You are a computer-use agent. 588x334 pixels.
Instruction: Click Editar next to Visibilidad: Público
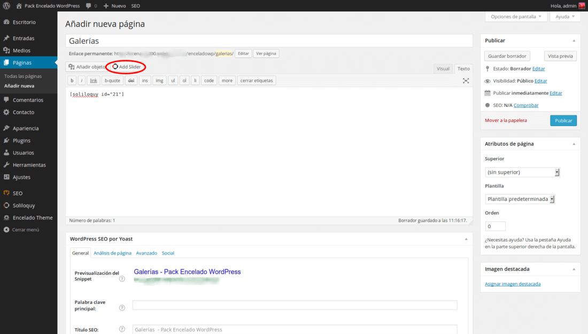click(541, 81)
